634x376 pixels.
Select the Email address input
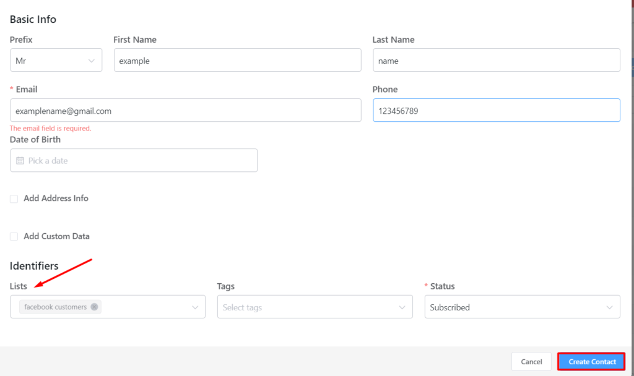tap(185, 111)
